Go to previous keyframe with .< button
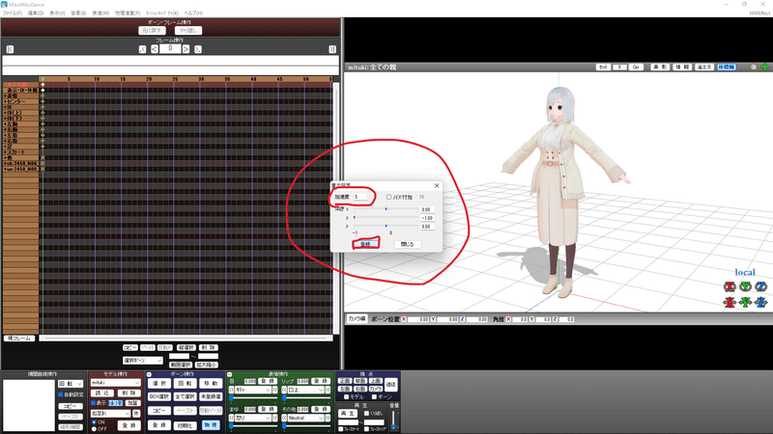This screenshot has width=773, height=434. coord(142,49)
